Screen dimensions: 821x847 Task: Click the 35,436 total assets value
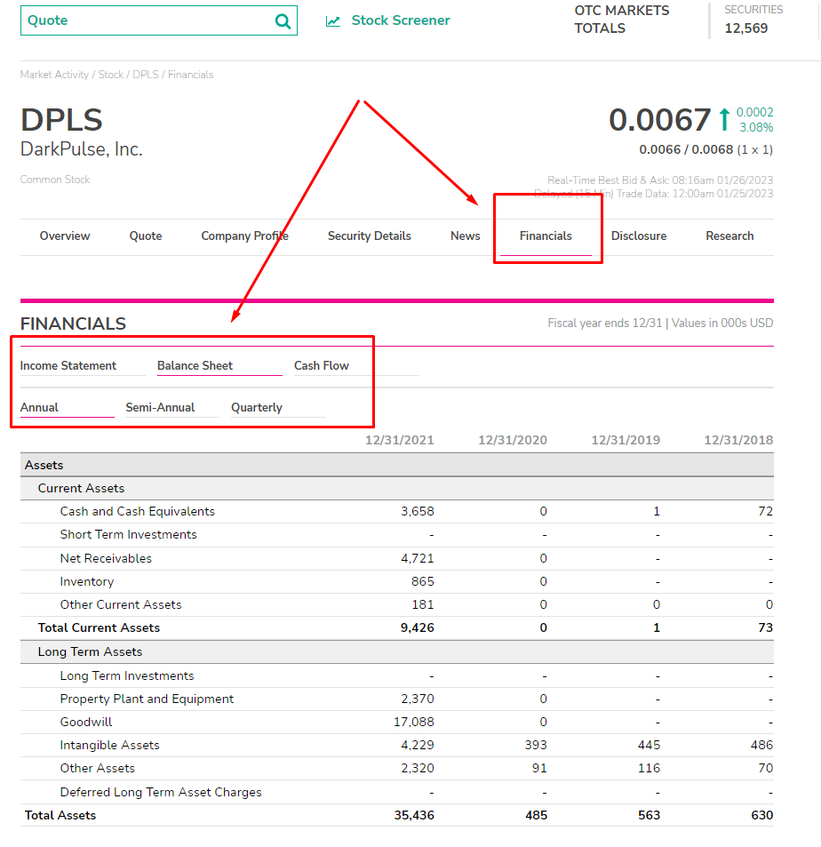(x=414, y=816)
